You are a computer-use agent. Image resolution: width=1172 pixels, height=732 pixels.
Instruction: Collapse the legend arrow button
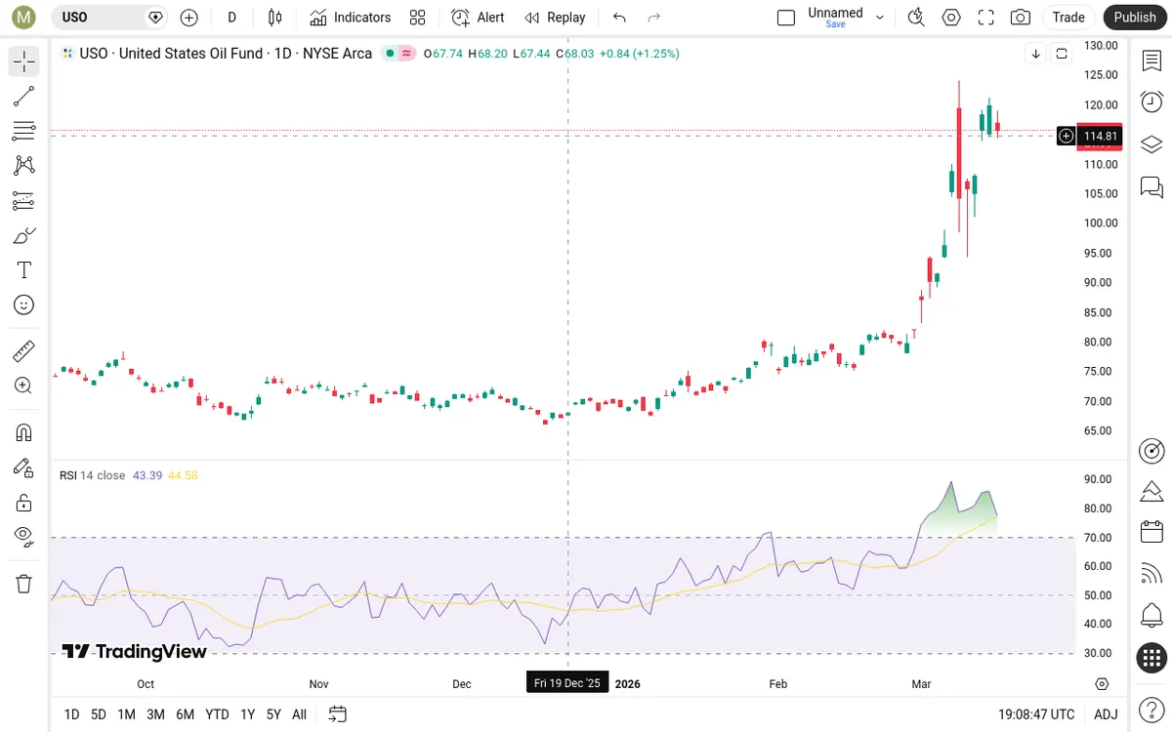point(1036,54)
